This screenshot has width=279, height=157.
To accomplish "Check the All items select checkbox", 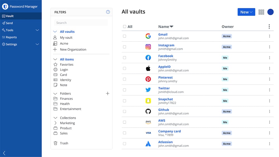I will click(x=124, y=27).
